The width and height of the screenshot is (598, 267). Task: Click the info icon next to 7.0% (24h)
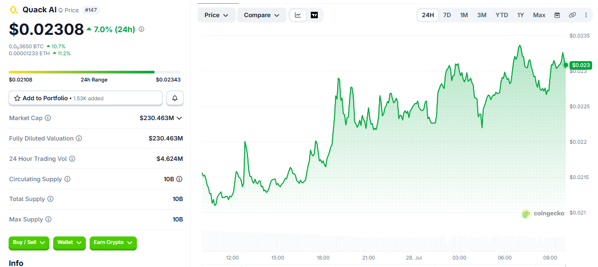pos(142,29)
